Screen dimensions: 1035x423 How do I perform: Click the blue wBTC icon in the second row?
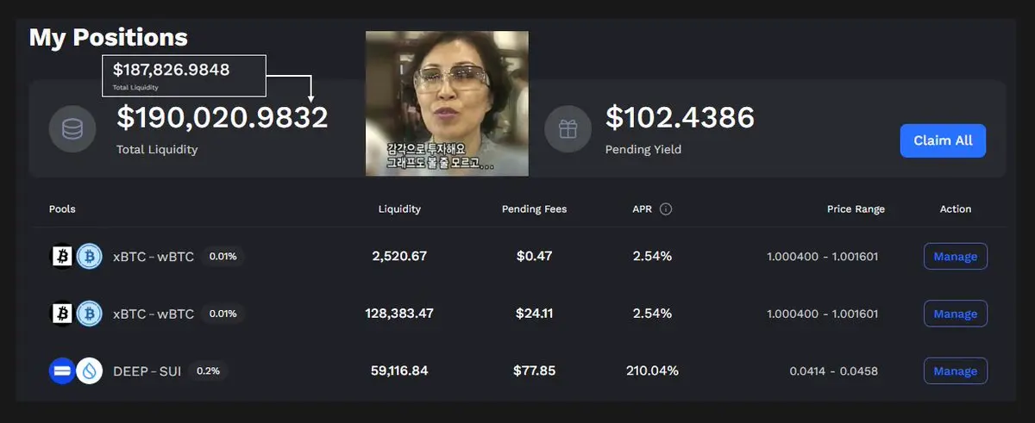90,314
